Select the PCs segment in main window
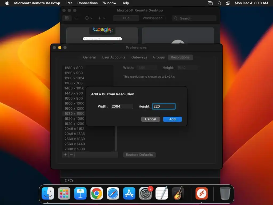This screenshot has height=205, width=273. click(126, 18)
